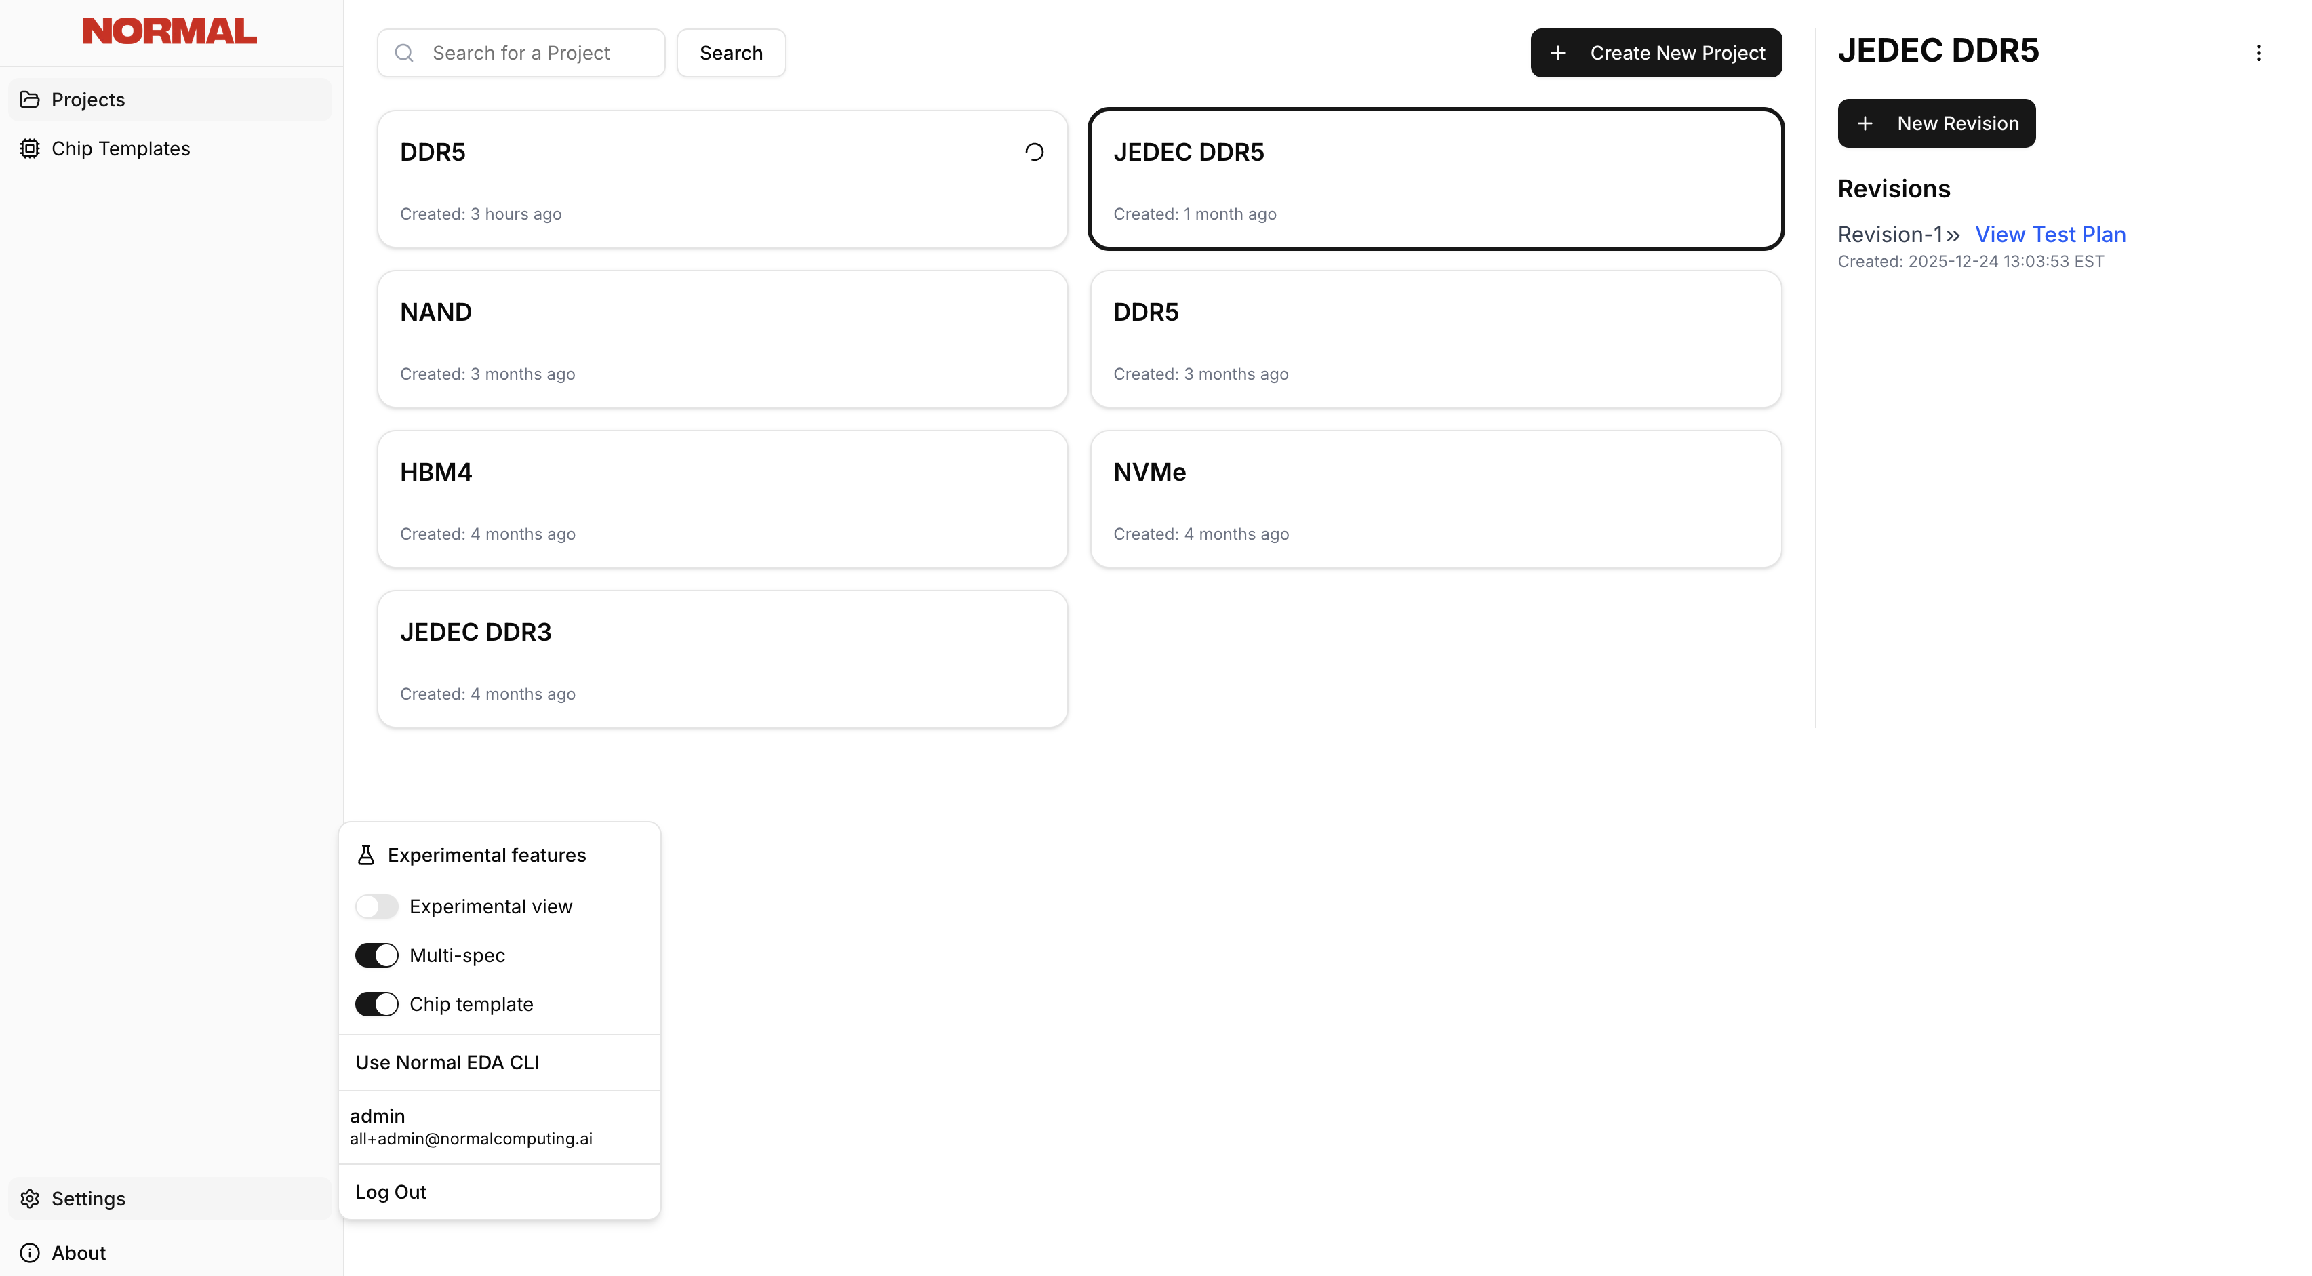This screenshot has height=1276, width=2312.
Task: Open the three-dot menu next to JEDEC DDR5
Action: pyautogui.click(x=2259, y=52)
